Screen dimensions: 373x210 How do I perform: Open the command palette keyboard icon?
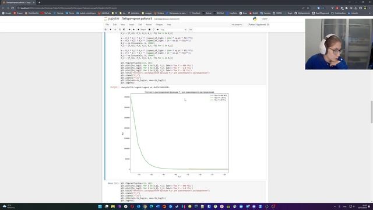click(x=191, y=30)
